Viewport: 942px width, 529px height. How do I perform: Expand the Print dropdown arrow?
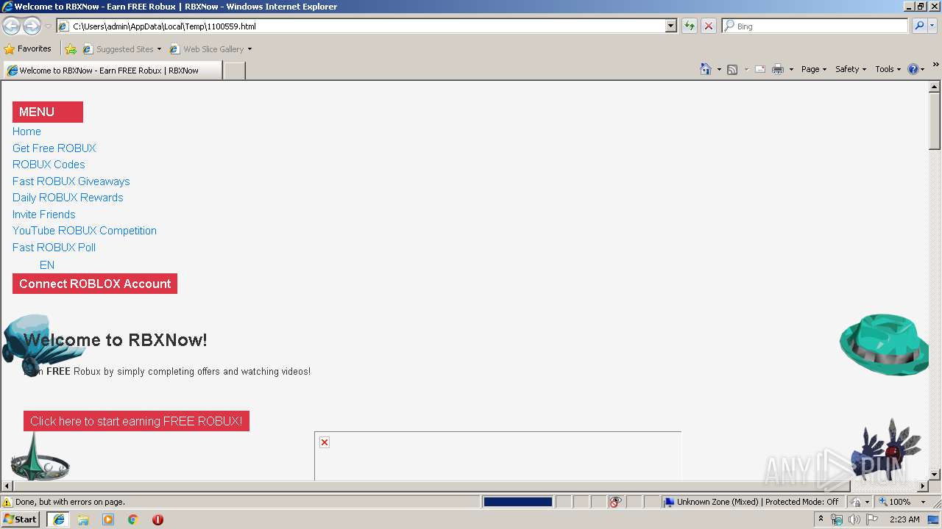click(791, 69)
